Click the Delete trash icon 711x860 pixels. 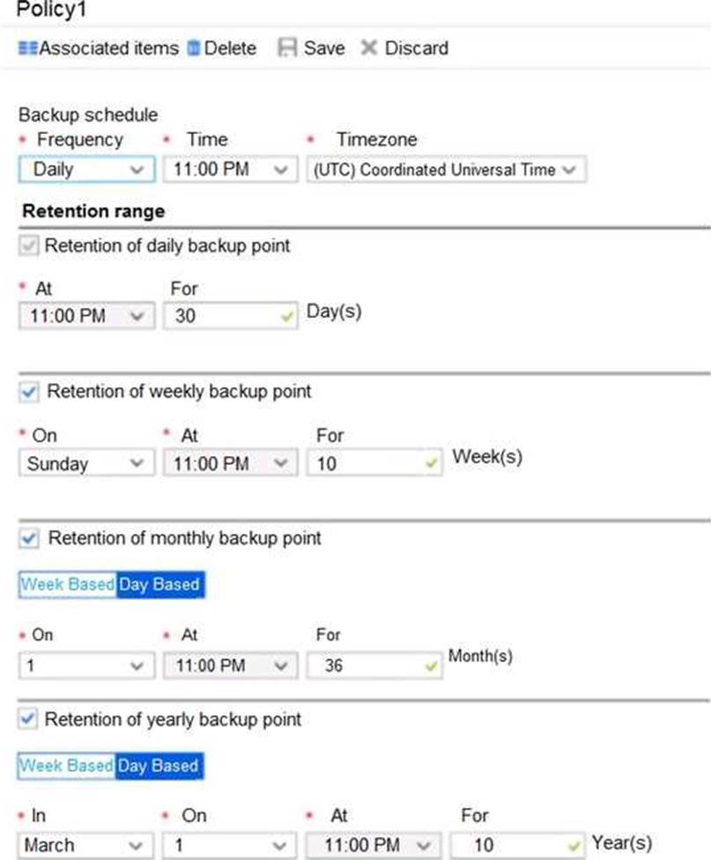pos(194,49)
